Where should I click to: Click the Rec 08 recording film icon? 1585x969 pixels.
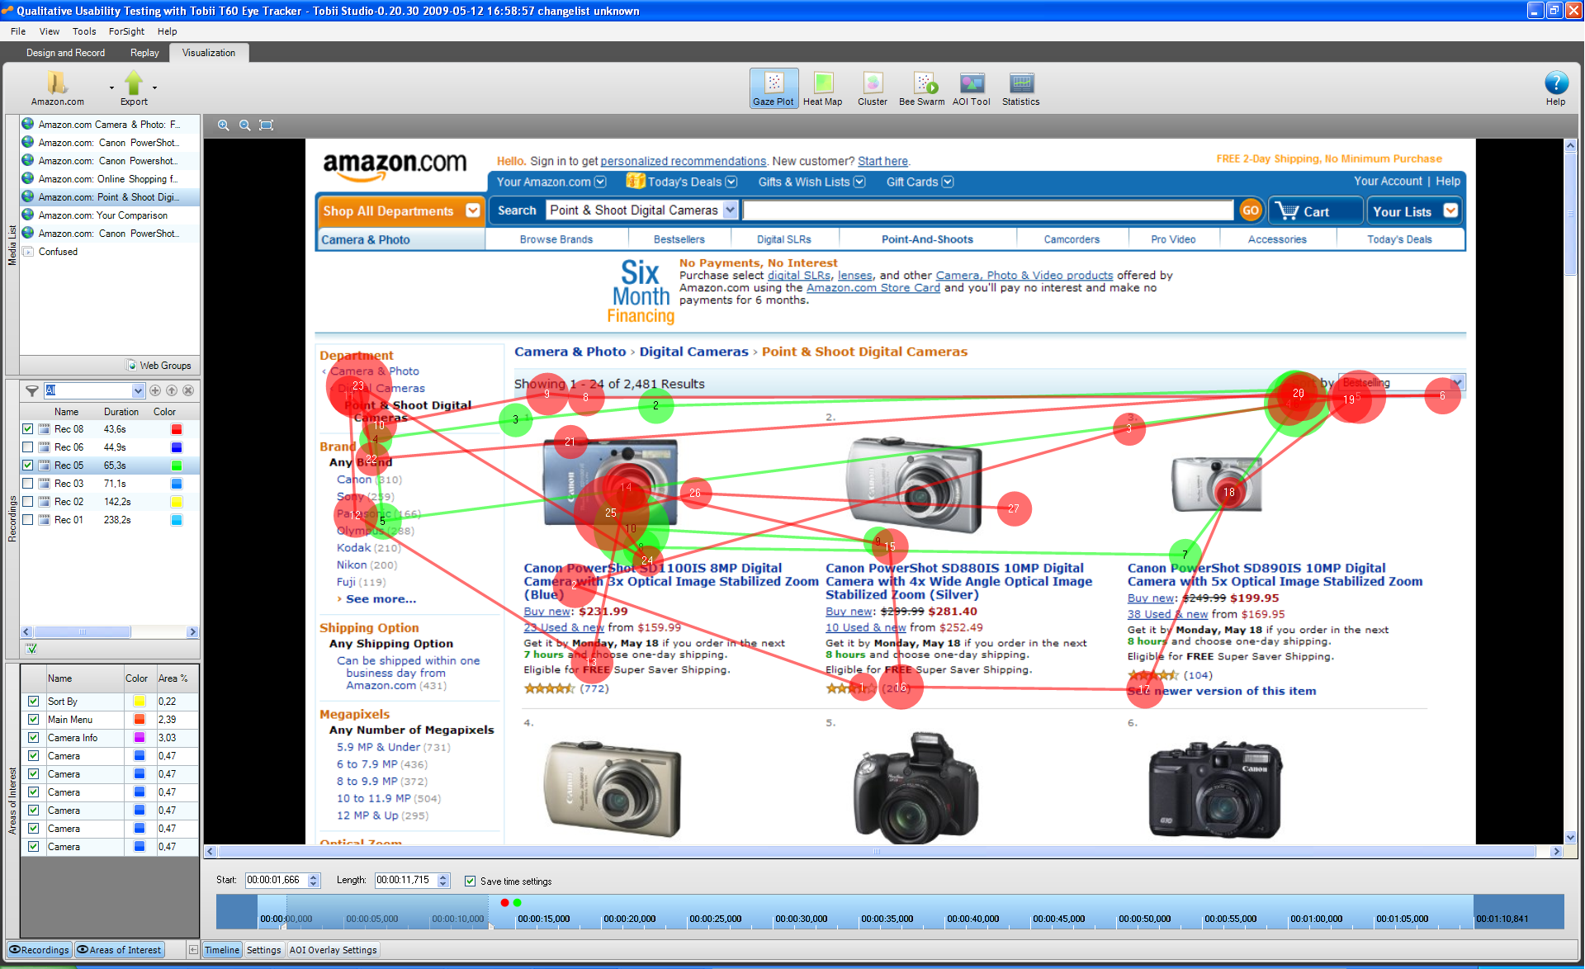tap(45, 429)
